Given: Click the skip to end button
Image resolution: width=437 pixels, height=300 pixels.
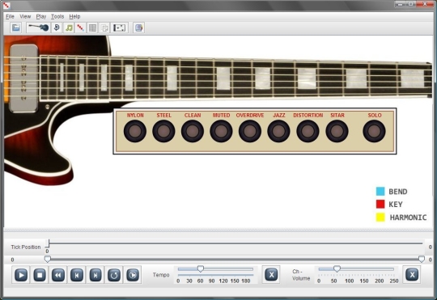Looking at the screenshot, I should coord(95,275).
